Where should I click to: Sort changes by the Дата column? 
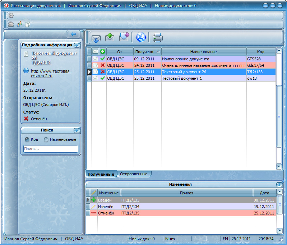click(x=264, y=193)
